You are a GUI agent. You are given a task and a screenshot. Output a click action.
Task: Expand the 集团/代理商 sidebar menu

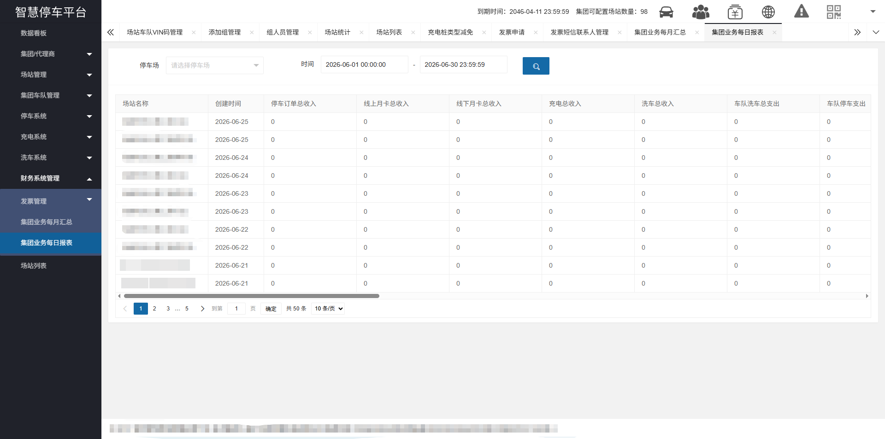(51, 54)
